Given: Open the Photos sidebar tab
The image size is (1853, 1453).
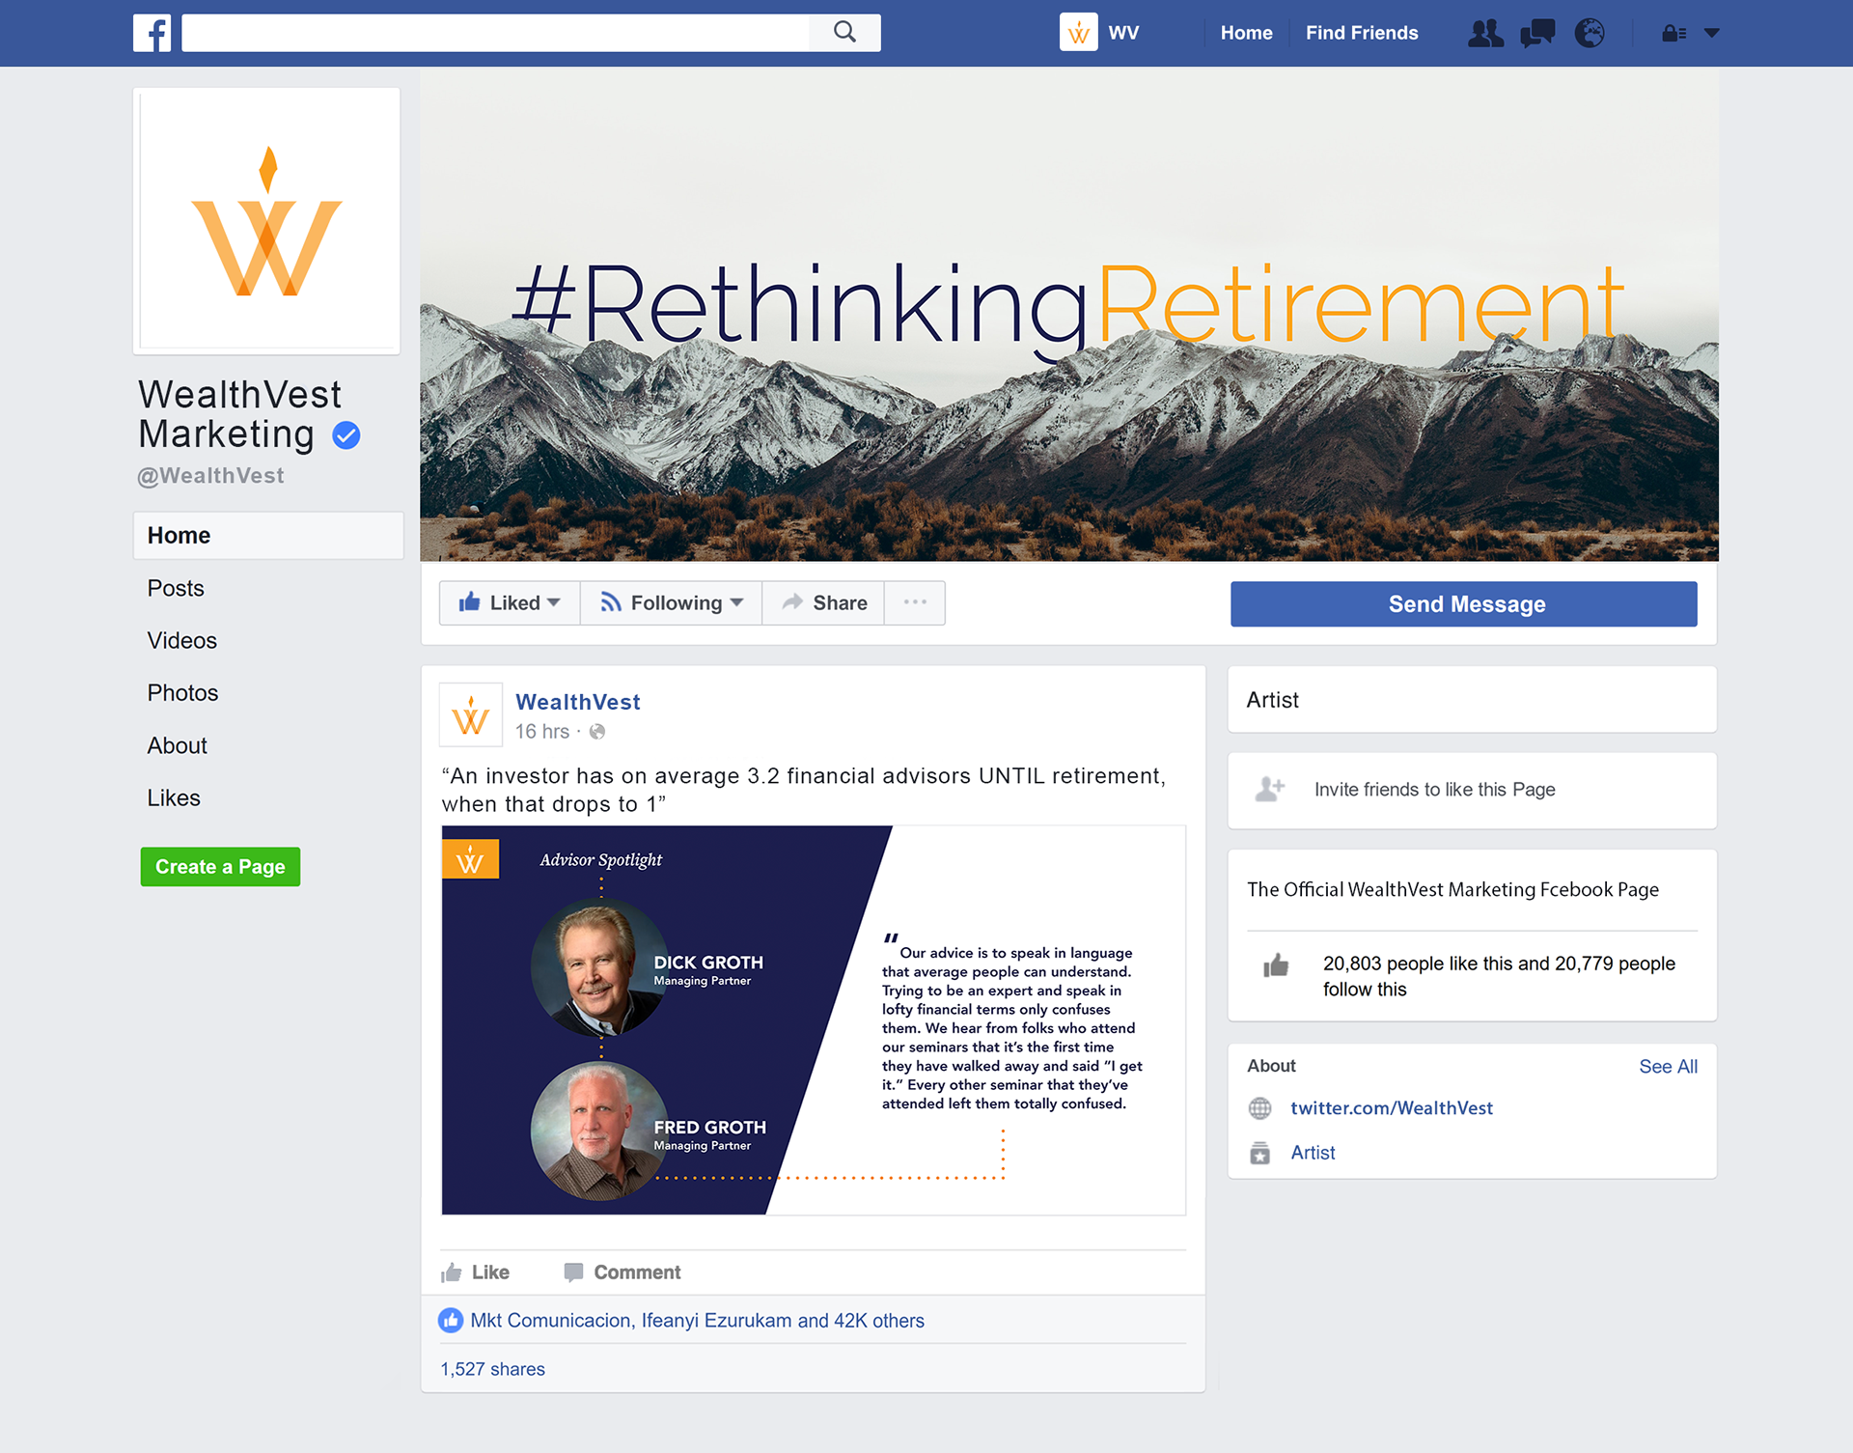Looking at the screenshot, I should 182,693.
